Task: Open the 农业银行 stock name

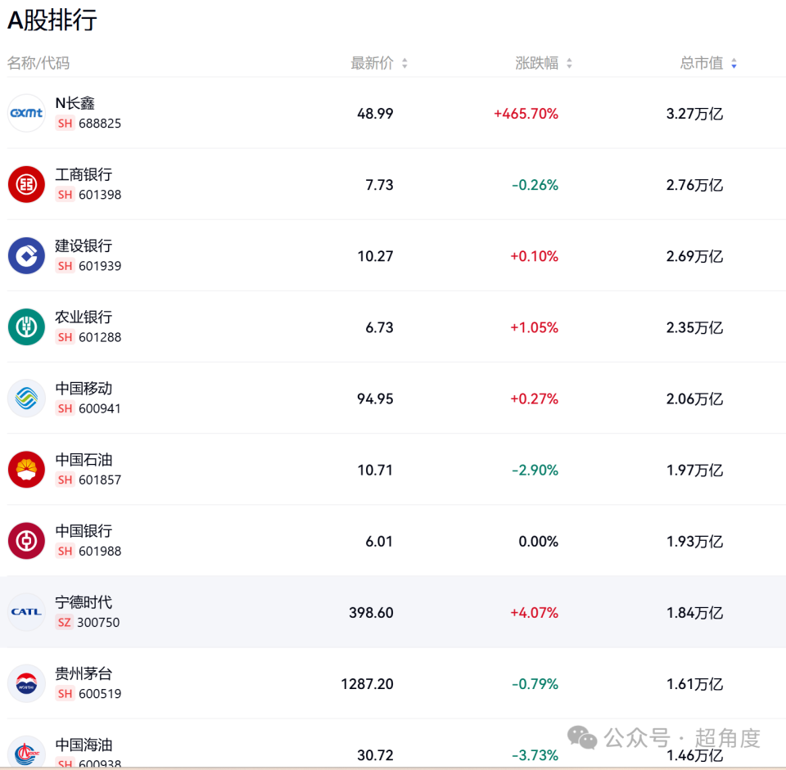Action: point(84,317)
